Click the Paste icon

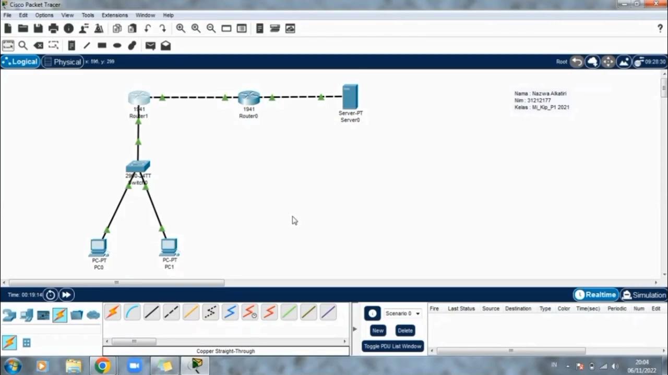pyautogui.click(x=132, y=28)
